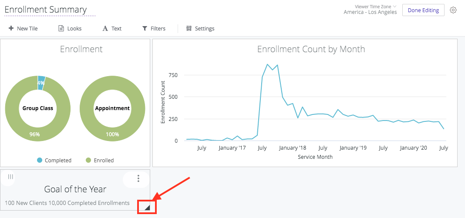Click the blue 4% Completed donut slice

41,83
